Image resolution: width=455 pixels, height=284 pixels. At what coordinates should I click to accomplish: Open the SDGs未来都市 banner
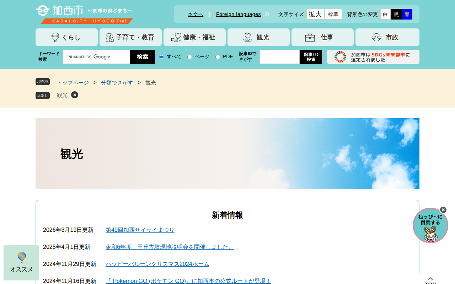373,57
